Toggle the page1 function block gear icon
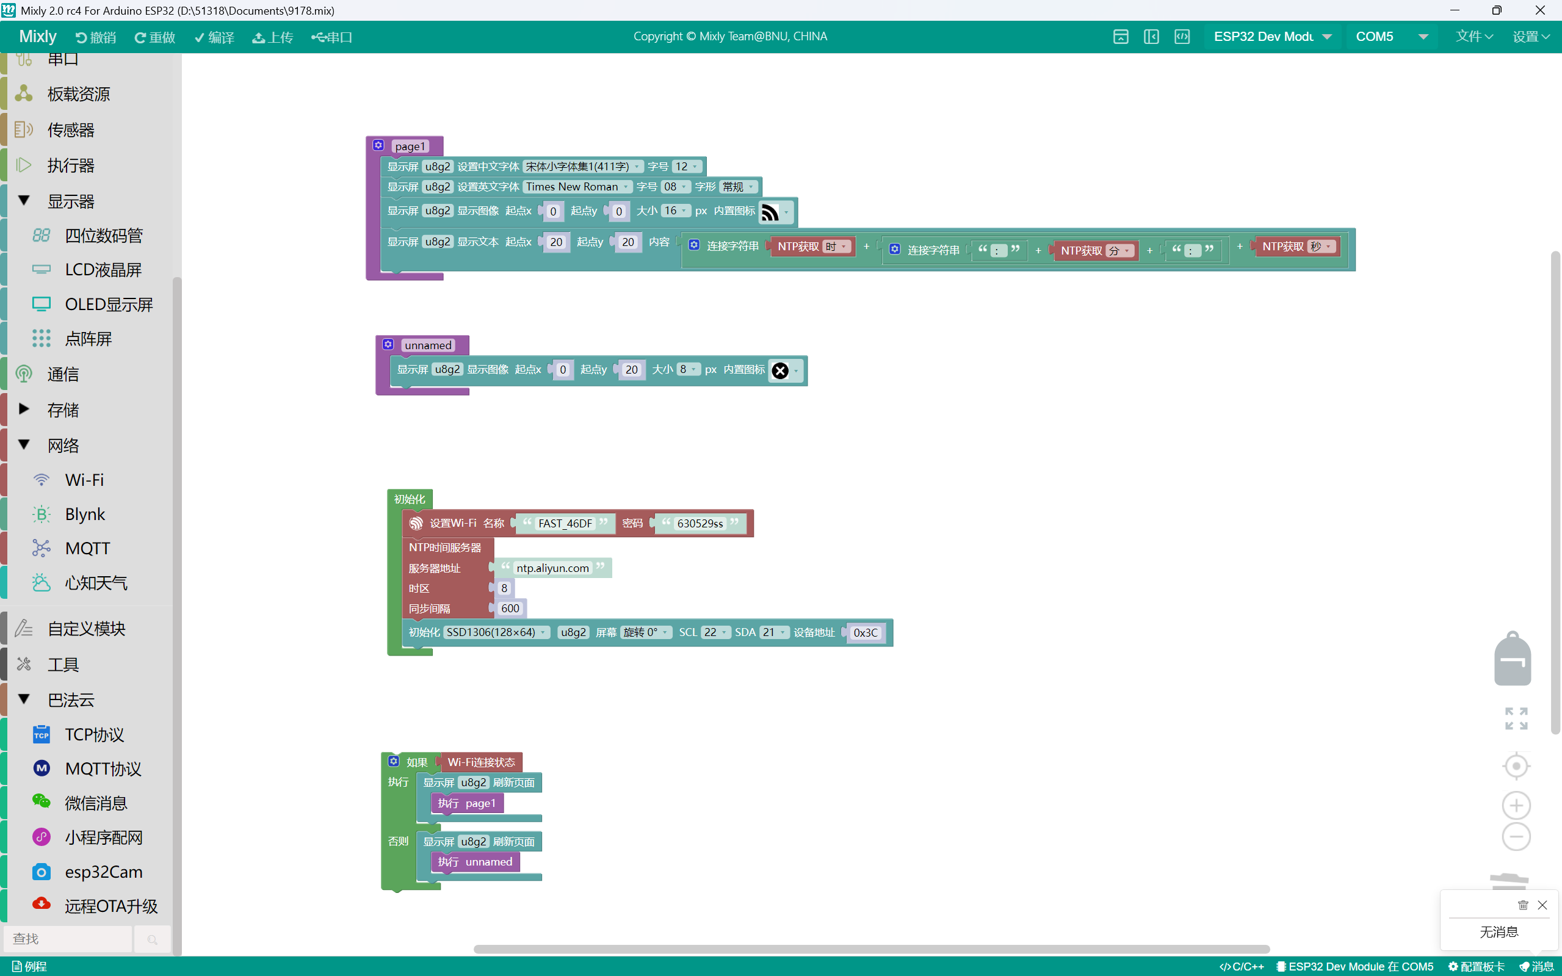This screenshot has height=976, width=1562. [x=379, y=145]
